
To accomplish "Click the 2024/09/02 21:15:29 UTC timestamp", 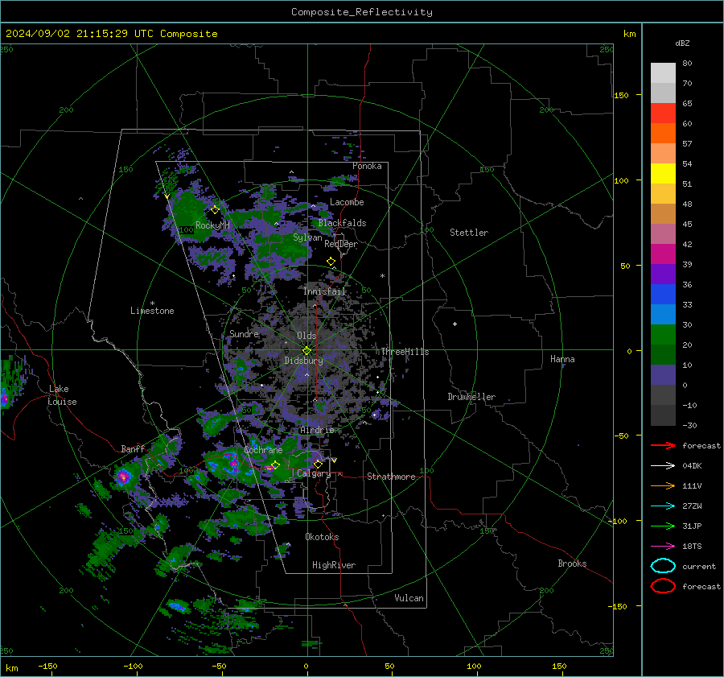I will [79, 33].
